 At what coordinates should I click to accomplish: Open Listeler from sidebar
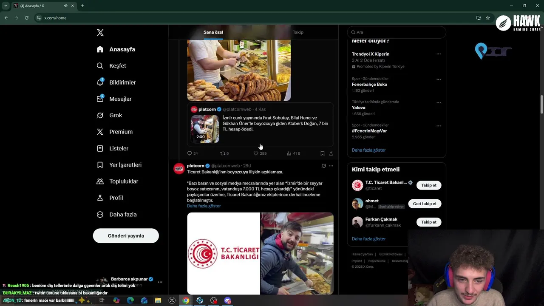click(x=112, y=148)
